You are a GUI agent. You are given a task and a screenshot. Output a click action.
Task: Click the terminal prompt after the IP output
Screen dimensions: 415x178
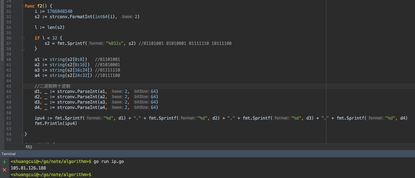click(51, 174)
